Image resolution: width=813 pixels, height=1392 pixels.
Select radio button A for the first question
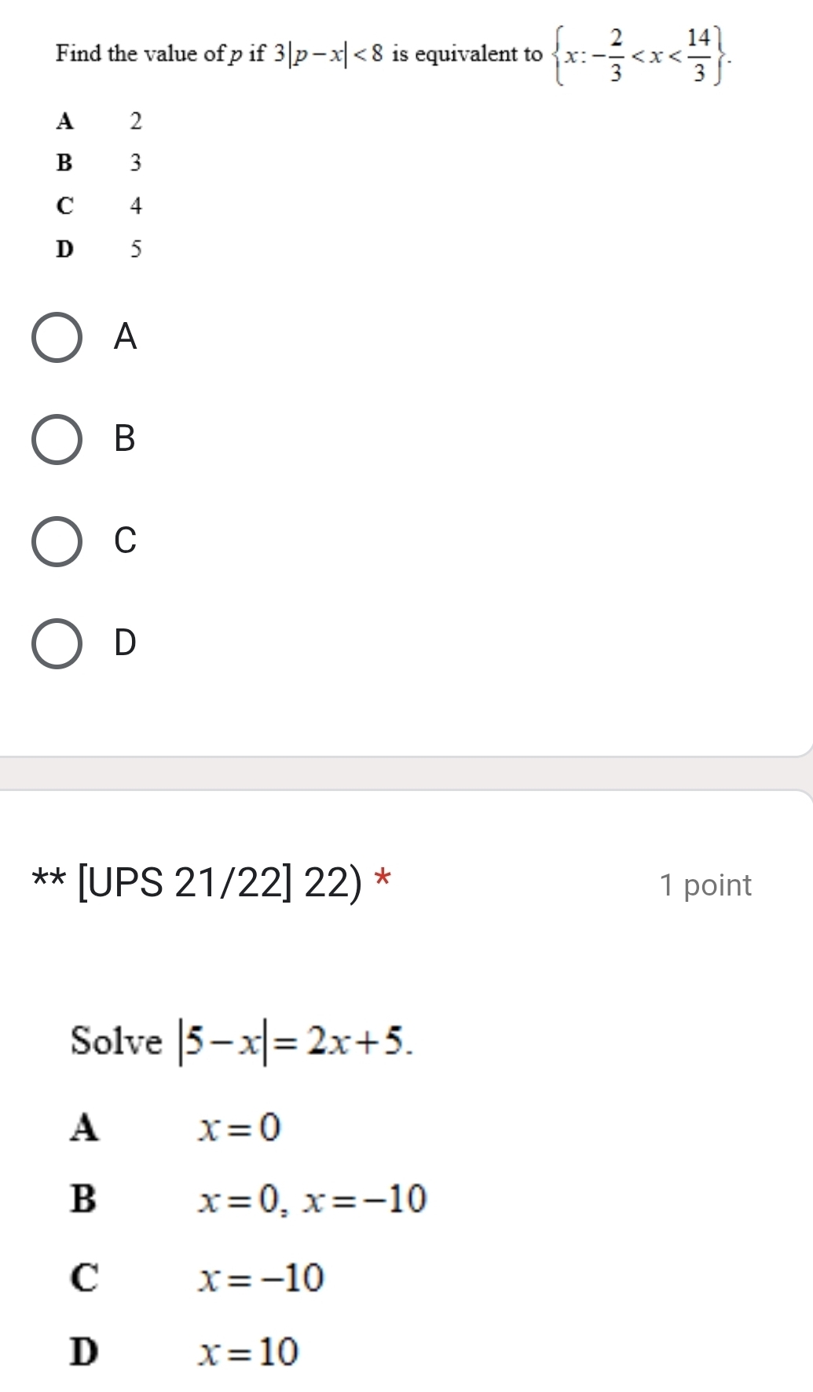56,338
